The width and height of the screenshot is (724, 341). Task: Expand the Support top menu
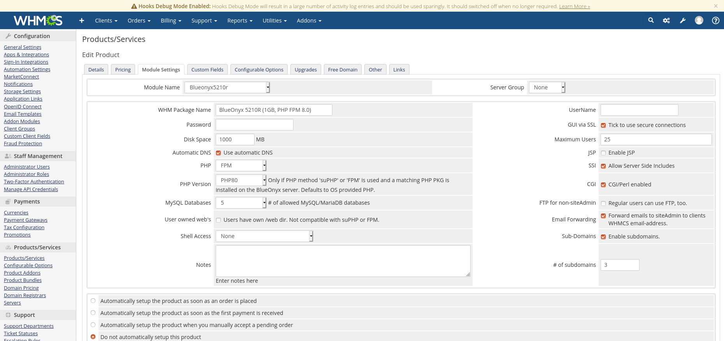(x=204, y=21)
